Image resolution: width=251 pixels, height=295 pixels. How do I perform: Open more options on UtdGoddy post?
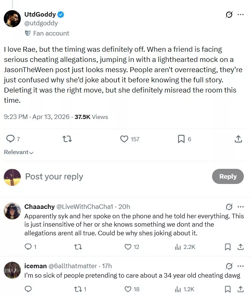tap(240, 15)
